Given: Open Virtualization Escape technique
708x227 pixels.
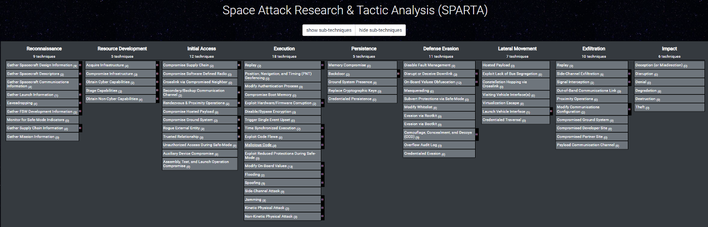Looking at the screenshot, I should pyautogui.click(x=515, y=103).
